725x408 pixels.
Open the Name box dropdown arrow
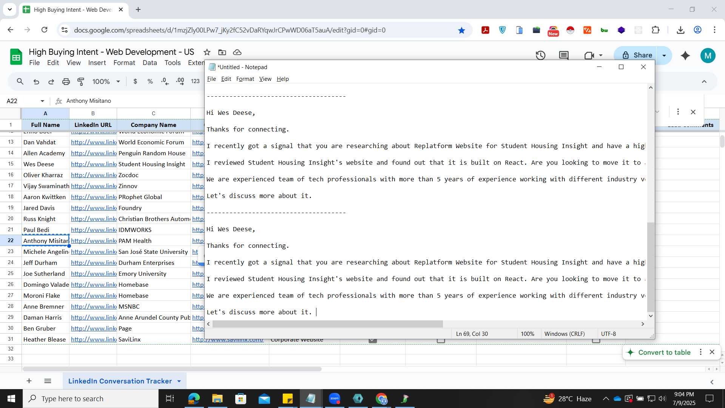tap(42, 101)
